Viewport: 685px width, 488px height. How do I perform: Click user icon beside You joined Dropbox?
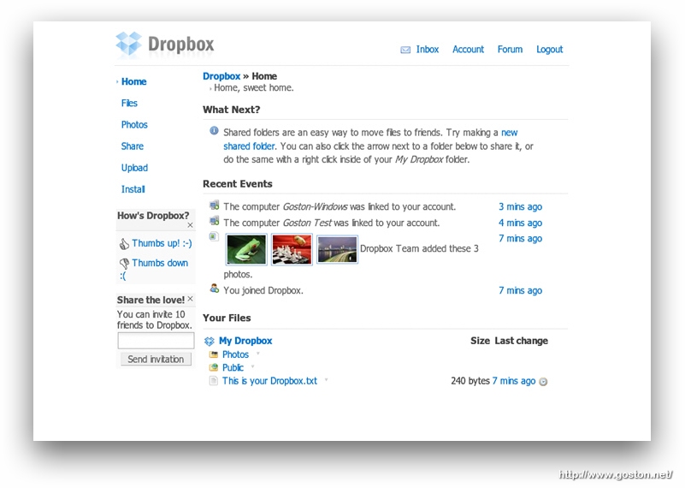point(214,289)
